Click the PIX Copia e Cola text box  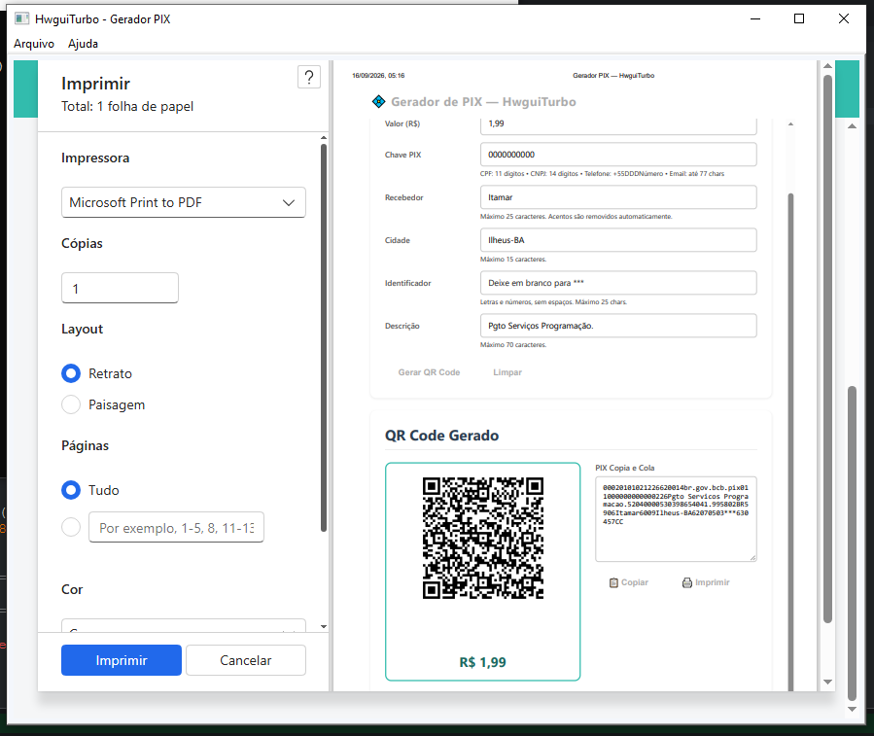tap(676, 519)
